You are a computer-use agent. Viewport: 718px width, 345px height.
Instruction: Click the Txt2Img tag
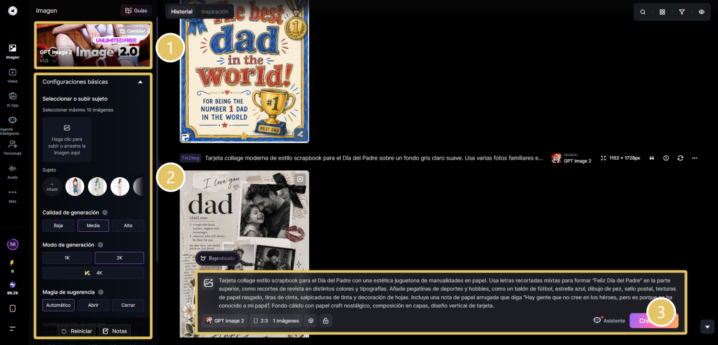coord(190,158)
